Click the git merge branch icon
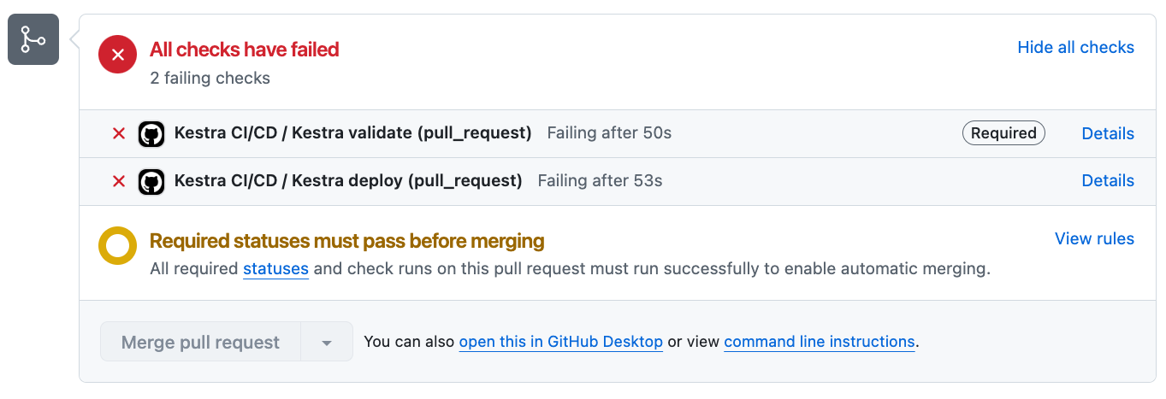1166x399 pixels. (33, 39)
